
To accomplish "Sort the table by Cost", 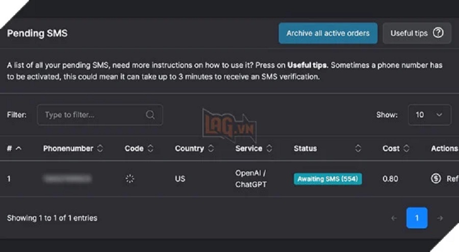I will click(406, 148).
